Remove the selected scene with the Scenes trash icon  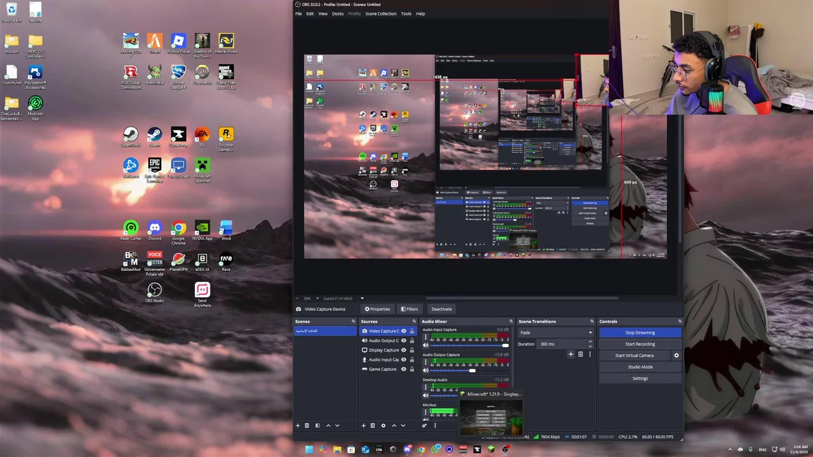pos(307,425)
